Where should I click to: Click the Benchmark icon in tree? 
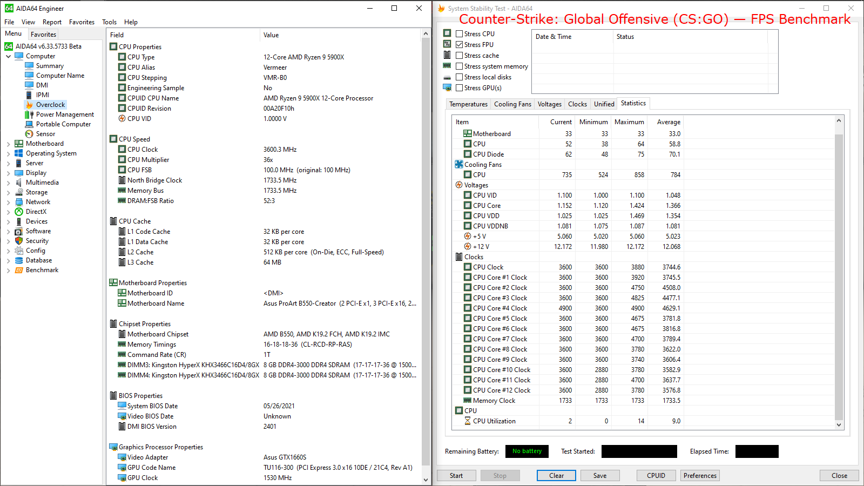coord(19,270)
